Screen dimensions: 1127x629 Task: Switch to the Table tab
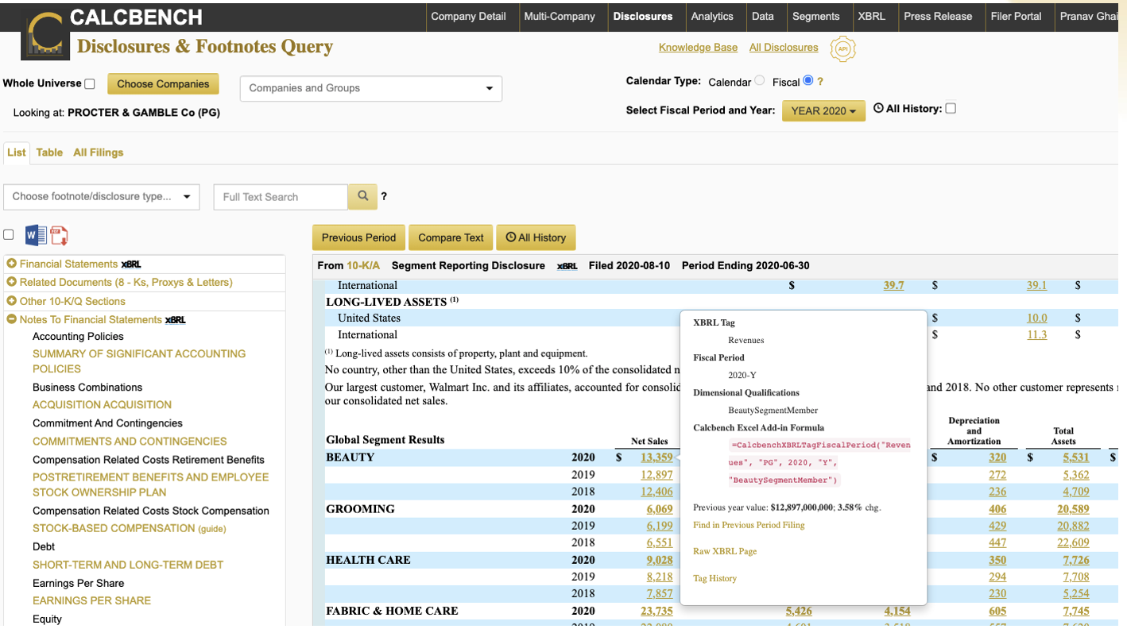49,152
